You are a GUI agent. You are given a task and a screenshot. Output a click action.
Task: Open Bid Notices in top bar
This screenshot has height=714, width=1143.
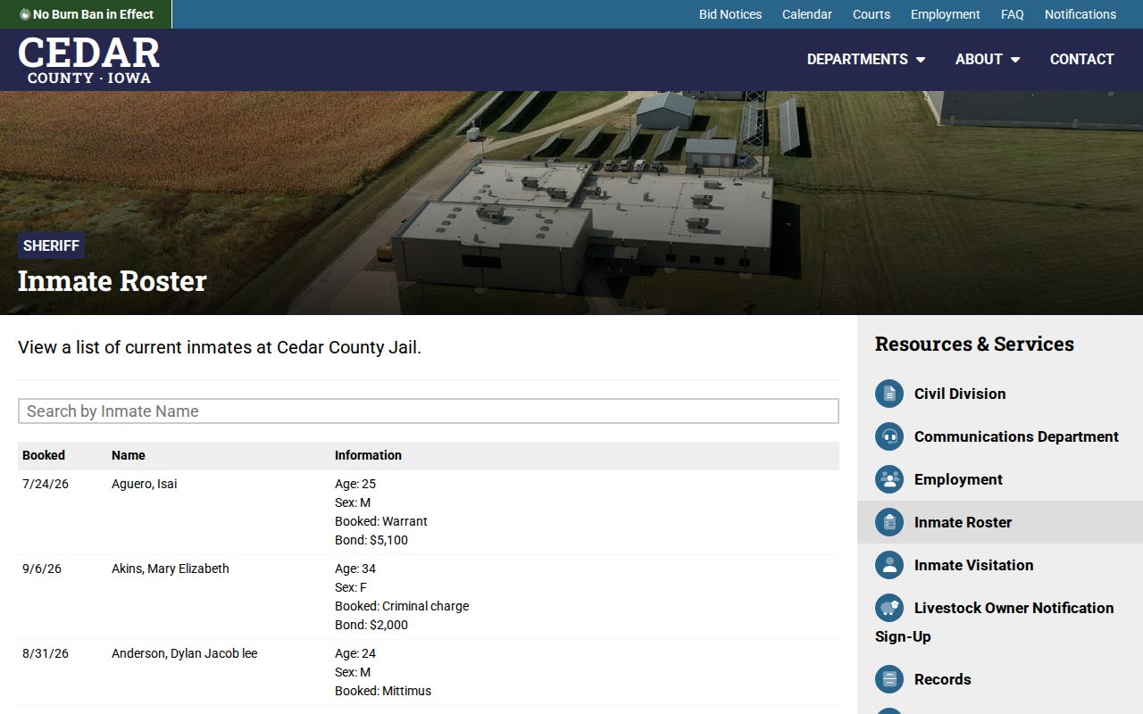730,14
